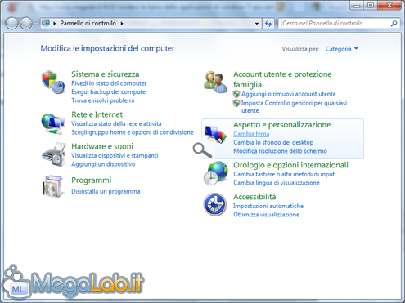Select Pannello di controllo in the address bar
This screenshot has width=405, height=303.
click(x=88, y=24)
